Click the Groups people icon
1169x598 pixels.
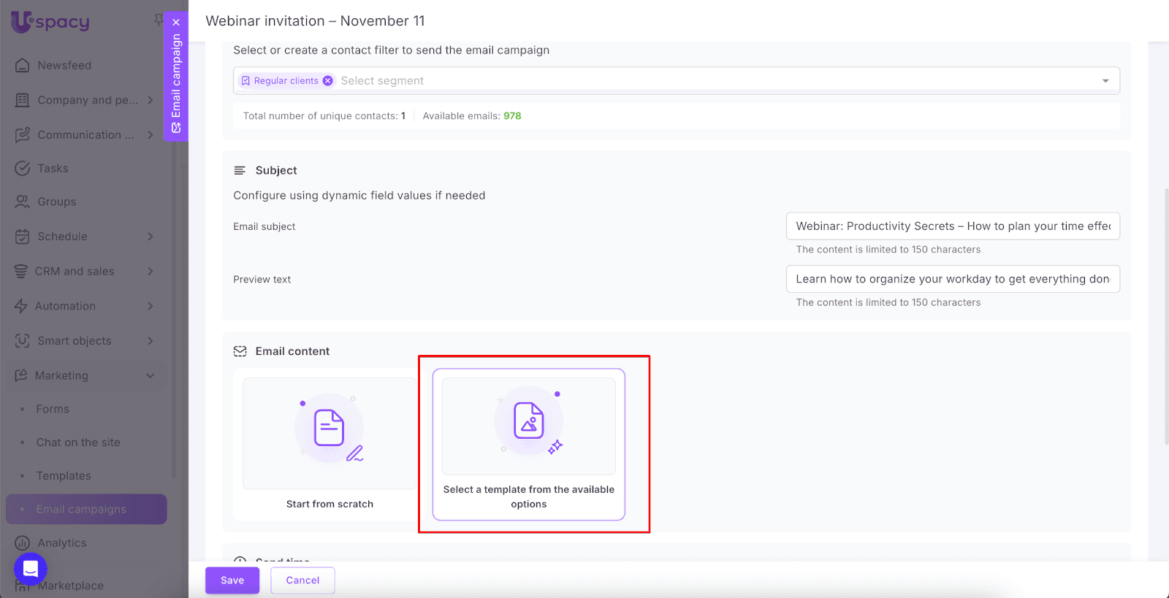point(23,202)
